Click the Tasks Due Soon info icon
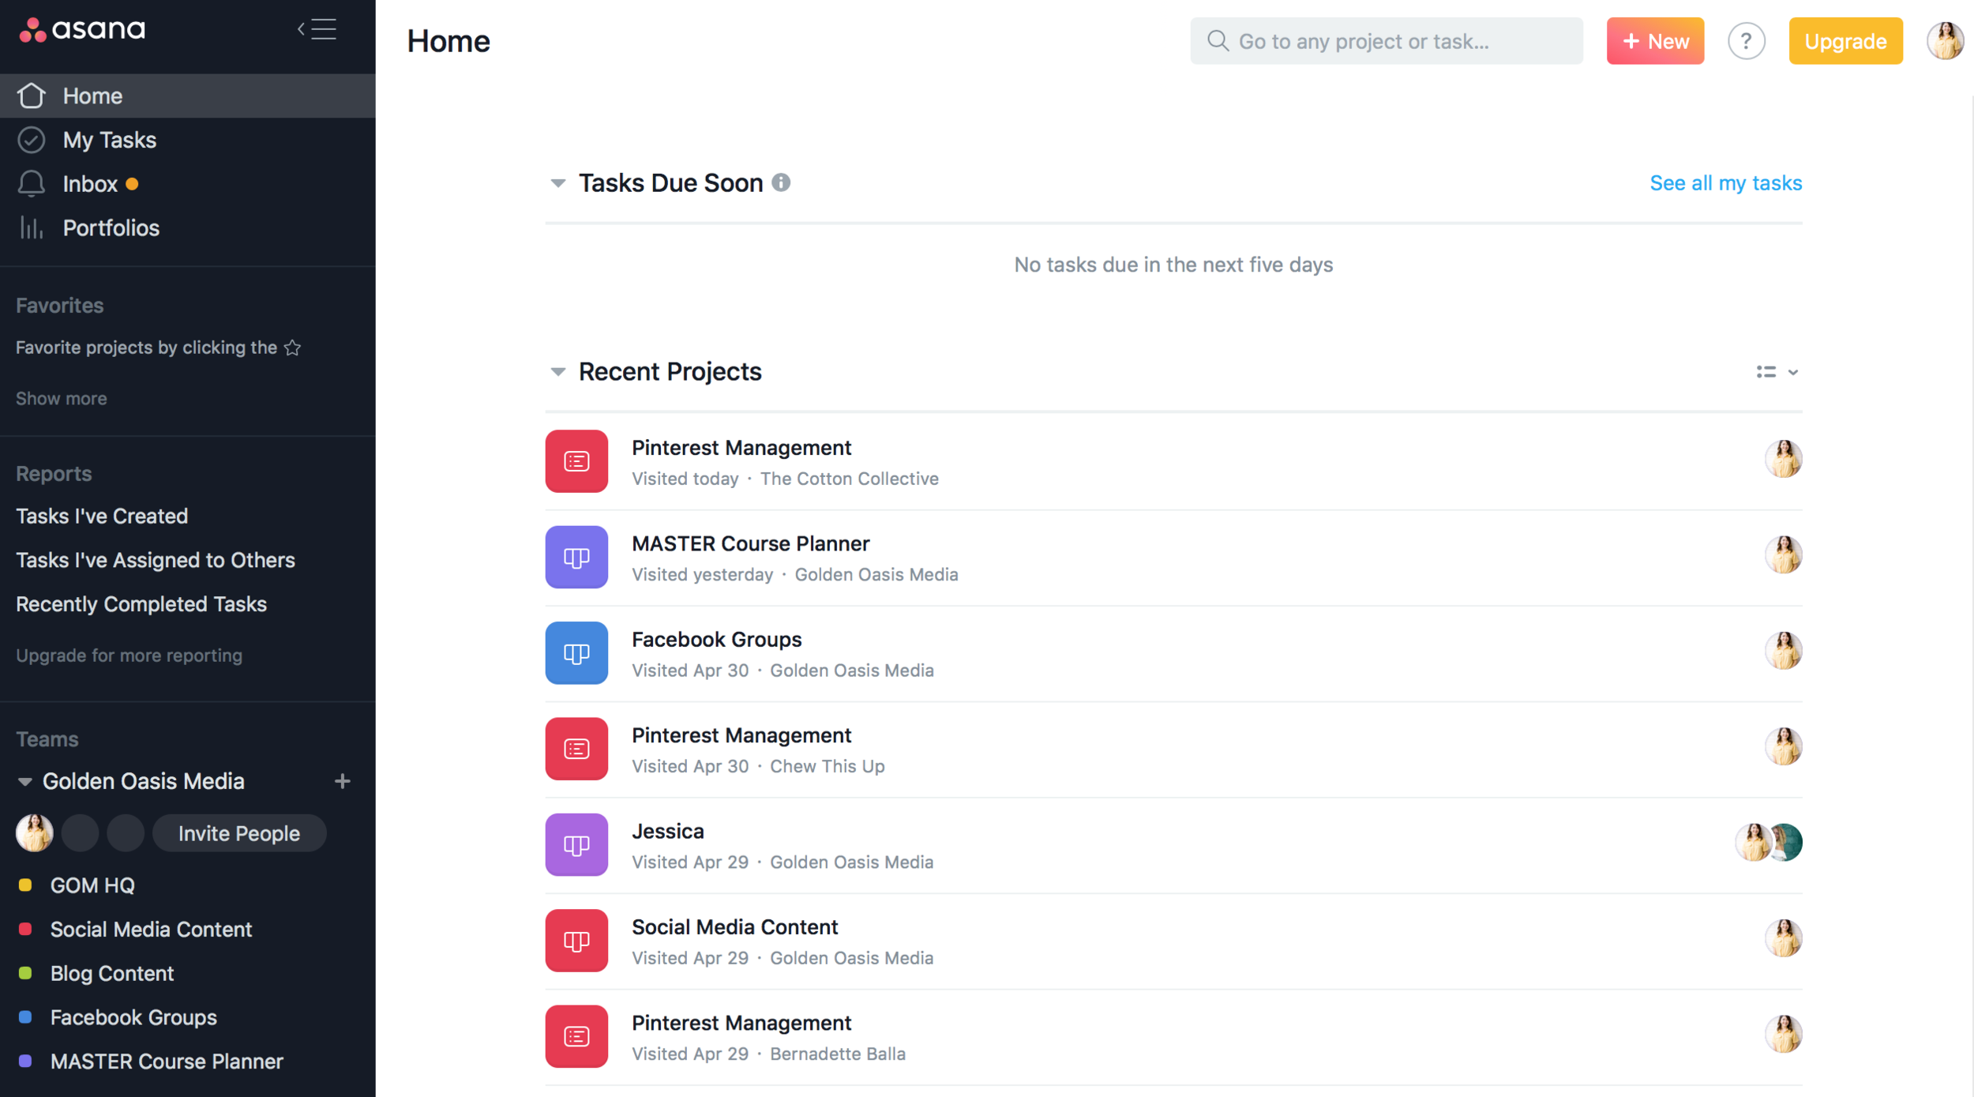The width and height of the screenshot is (1974, 1097). (x=781, y=182)
